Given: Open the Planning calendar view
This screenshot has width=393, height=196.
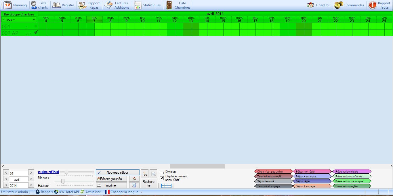Looking at the screenshot, I should pyautogui.click(x=15, y=5).
